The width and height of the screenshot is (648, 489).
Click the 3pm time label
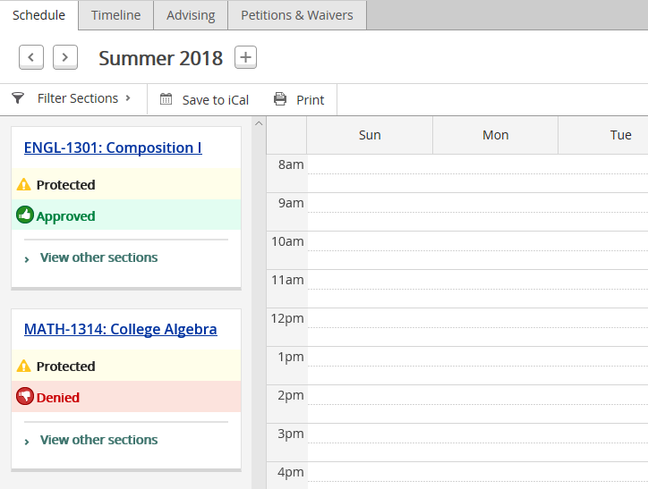[291, 434]
